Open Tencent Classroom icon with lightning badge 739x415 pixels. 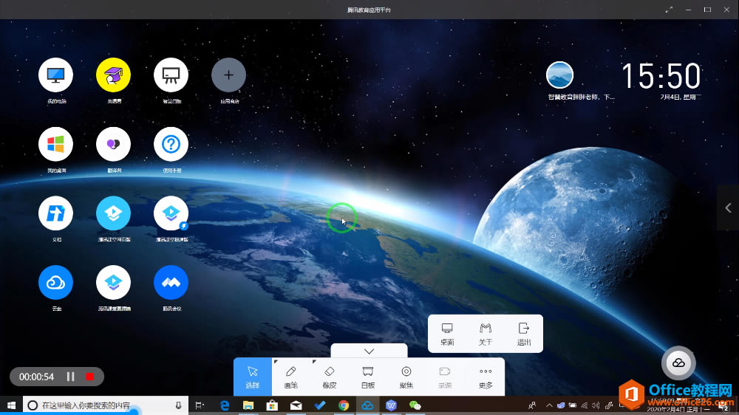(x=171, y=213)
